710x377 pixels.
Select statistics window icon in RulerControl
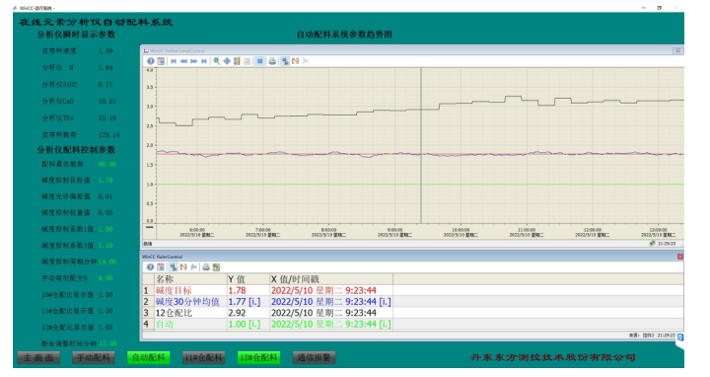point(194,267)
